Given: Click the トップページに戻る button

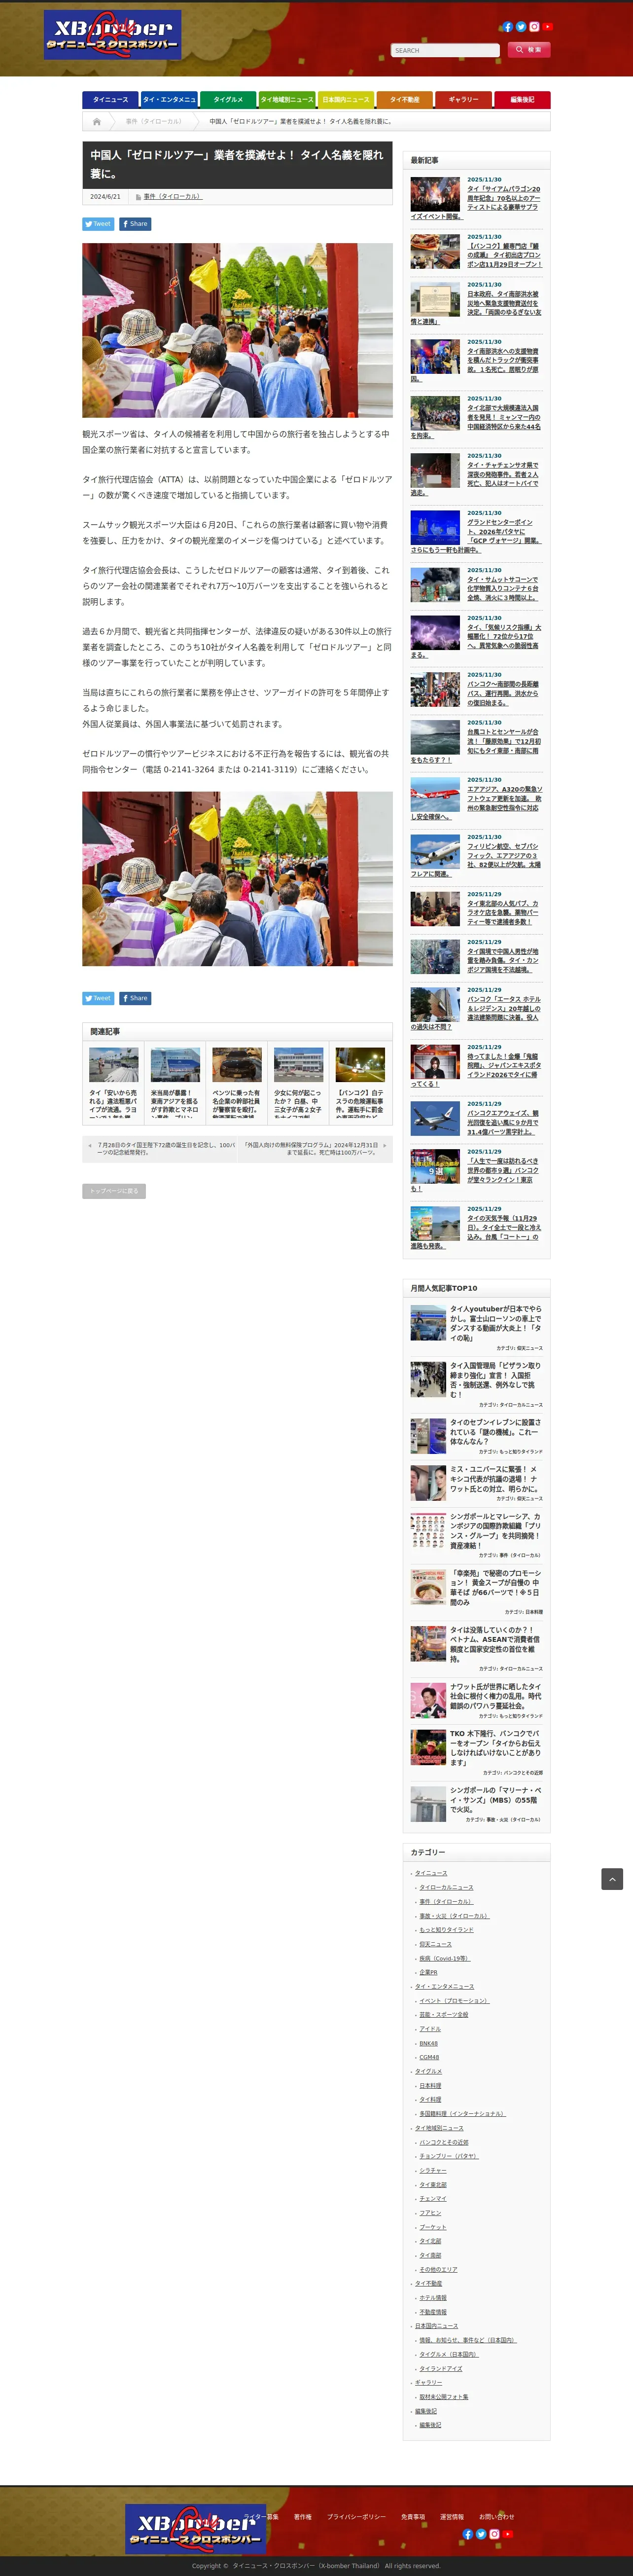Looking at the screenshot, I should 114,1191.
